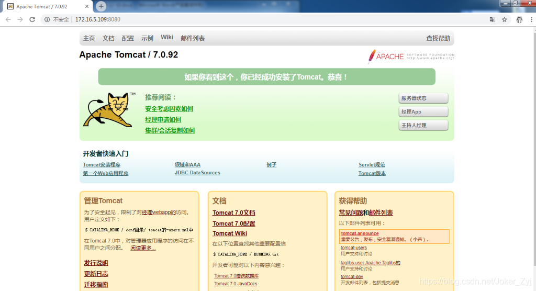The image size is (536, 291).
Task: Open the Tomcat Wiki link
Action: [x=230, y=233]
